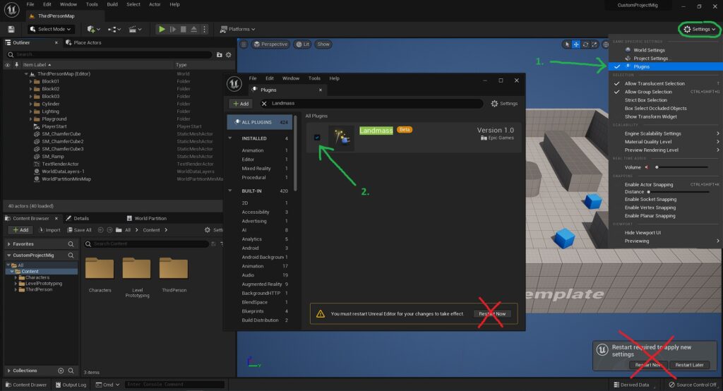Open Outliner settings gear icon

(x=228, y=54)
